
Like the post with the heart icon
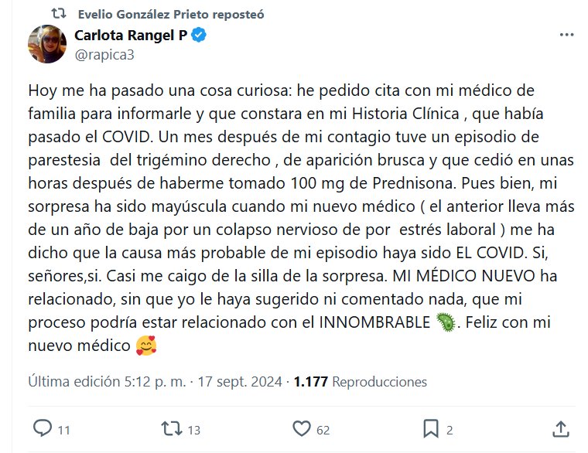[x=301, y=427]
